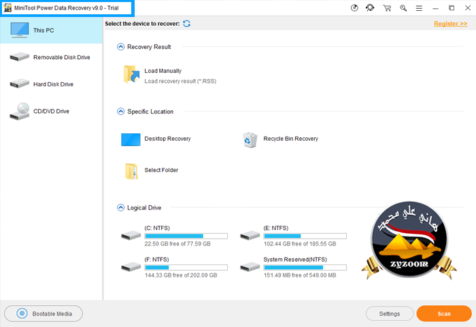The height and width of the screenshot is (327, 476).
Task: Collapse the Specific Location section
Action: 121,111
